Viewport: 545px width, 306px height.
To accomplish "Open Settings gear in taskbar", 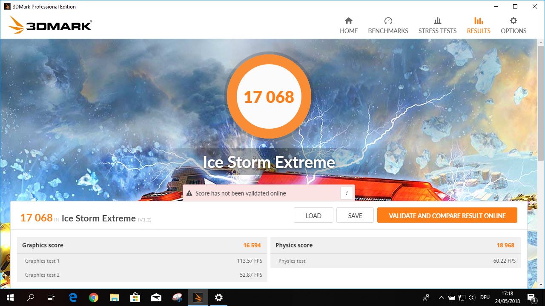I will [x=219, y=297].
